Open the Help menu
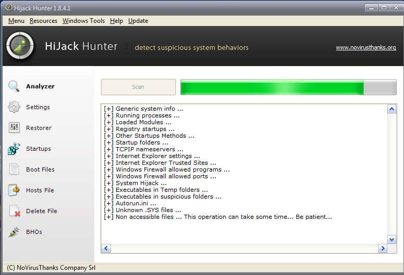 pos(116,21)
